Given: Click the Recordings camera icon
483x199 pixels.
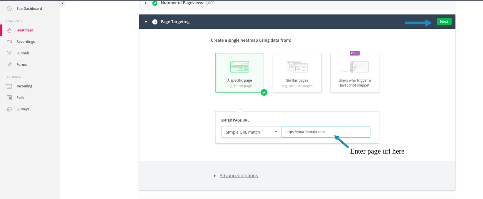Looking at the screenshot, I should click(x=9, y=42).
